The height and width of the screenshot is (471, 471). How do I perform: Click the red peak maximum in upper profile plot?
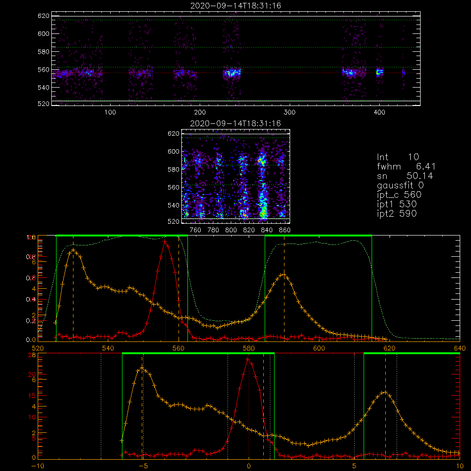pyautogui.click(x=165, y=241)
